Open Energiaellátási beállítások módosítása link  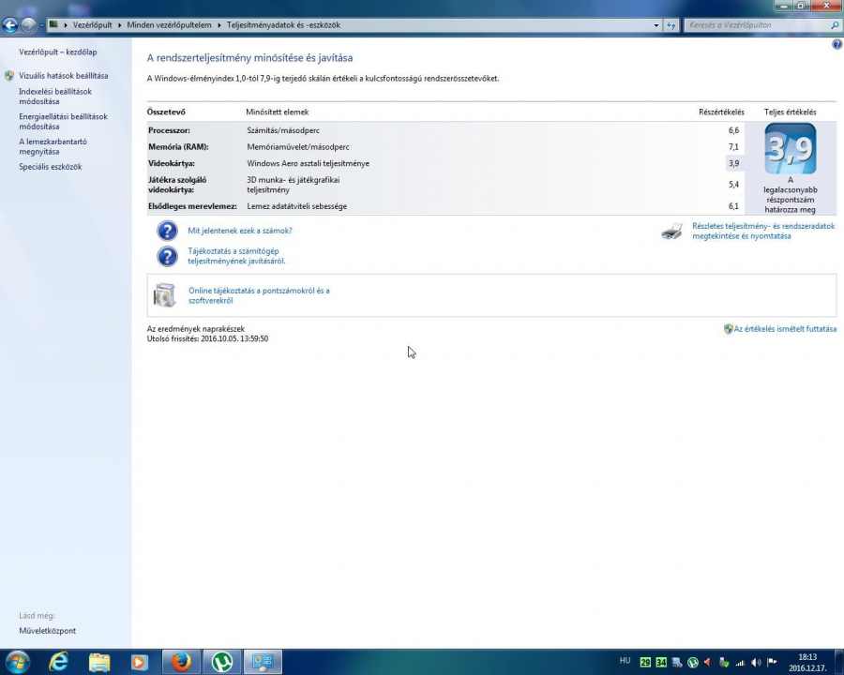coord(63,121)
